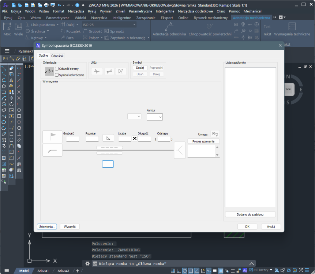Click the Clean Screen icon in the status bar
This screenshot has width=315, height=274.
301,270
